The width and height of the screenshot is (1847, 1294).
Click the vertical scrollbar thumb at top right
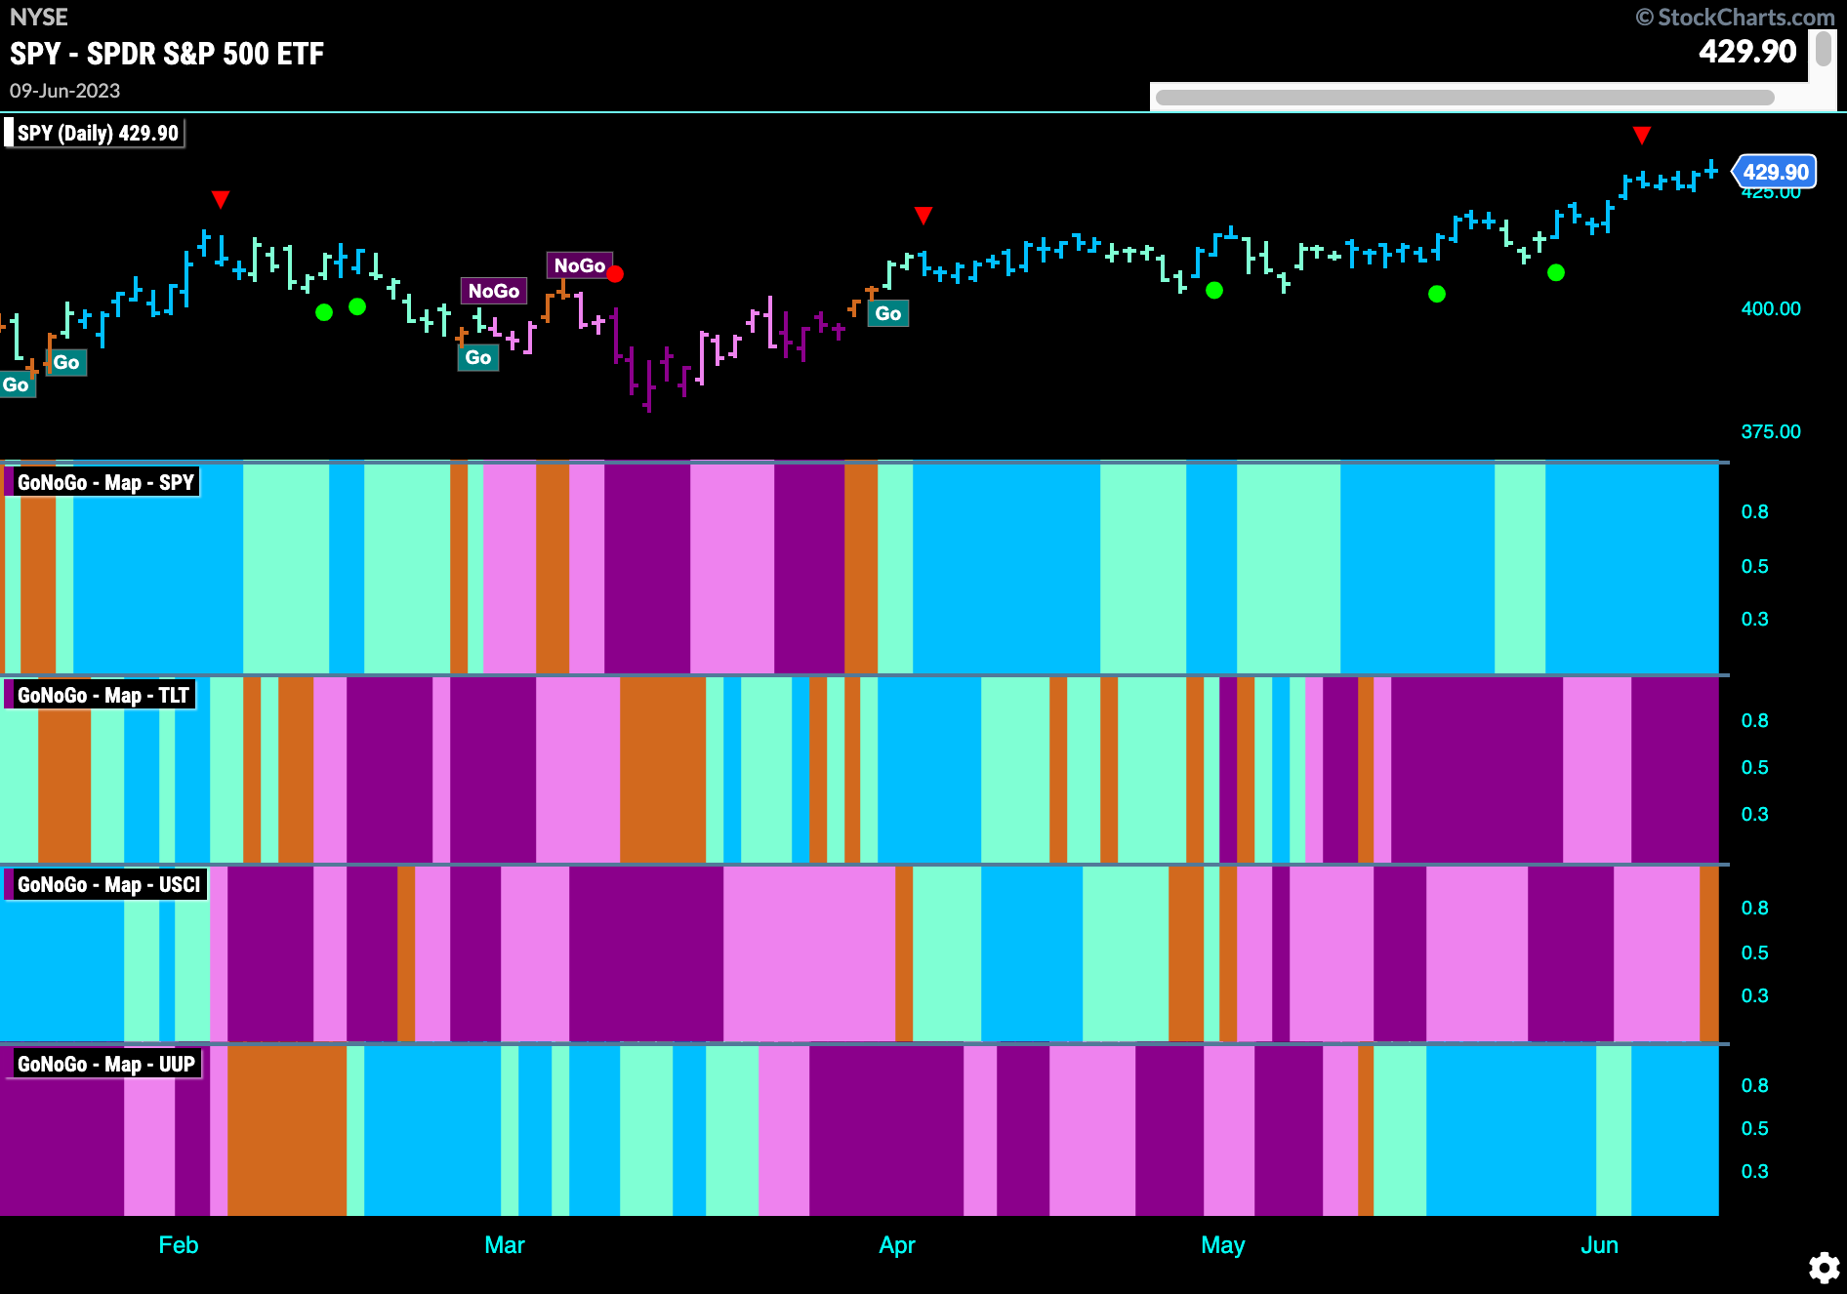coord(1823,49)
